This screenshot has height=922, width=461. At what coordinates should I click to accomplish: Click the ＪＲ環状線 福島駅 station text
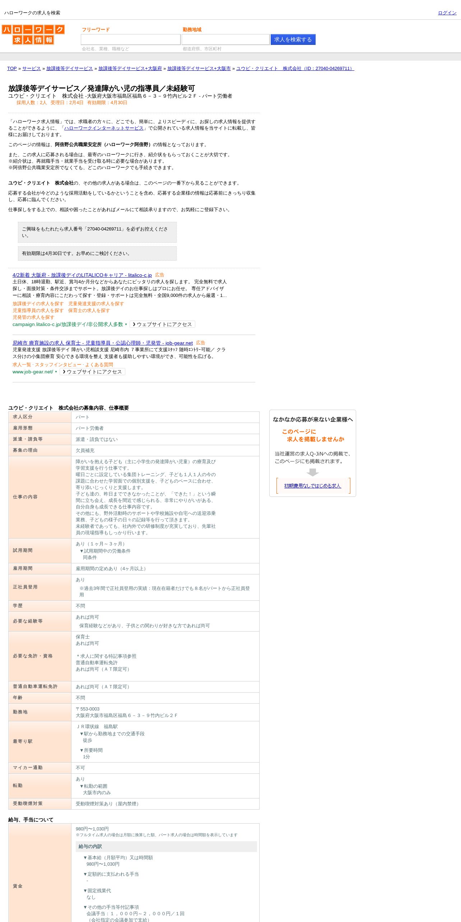coord(97,727)
